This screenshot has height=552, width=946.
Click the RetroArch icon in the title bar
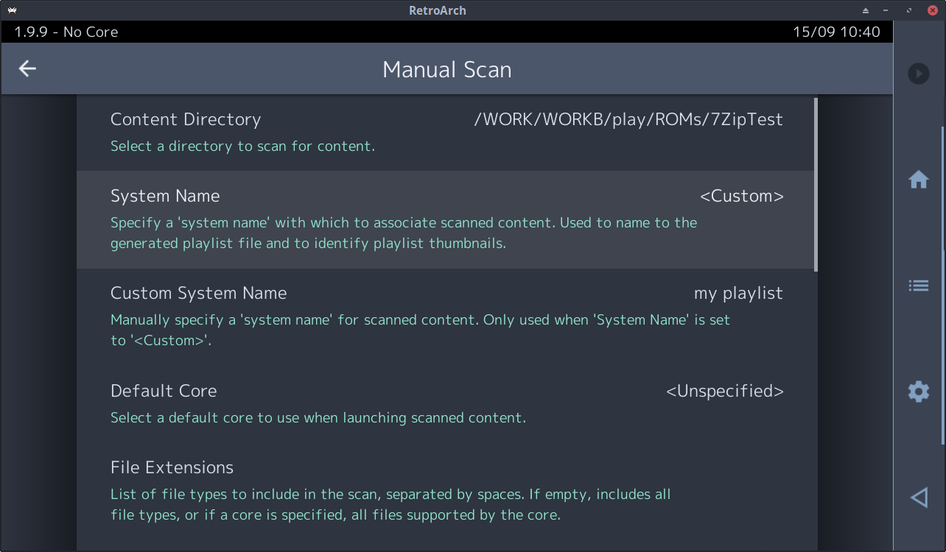13,10
